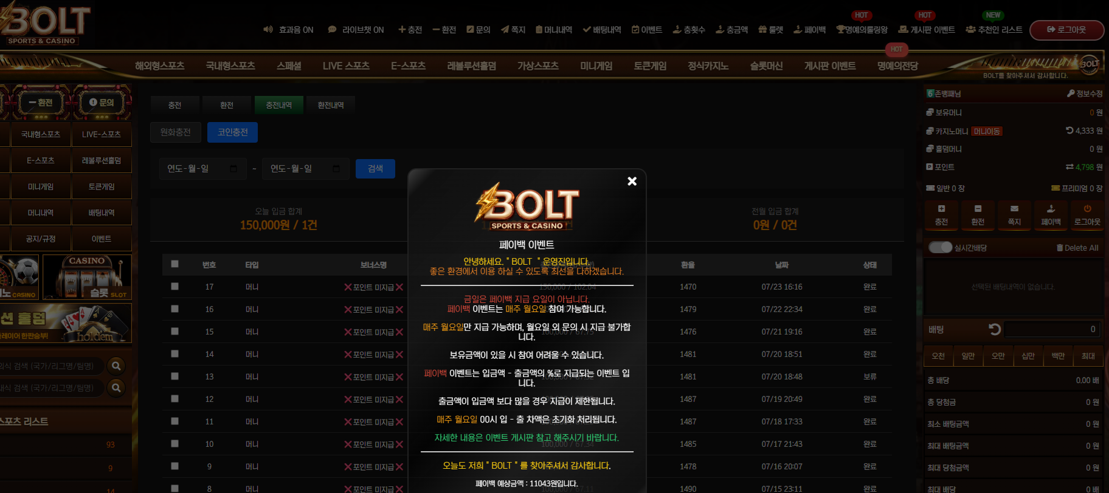Click the betting amount input field

tap(1052, 329)
